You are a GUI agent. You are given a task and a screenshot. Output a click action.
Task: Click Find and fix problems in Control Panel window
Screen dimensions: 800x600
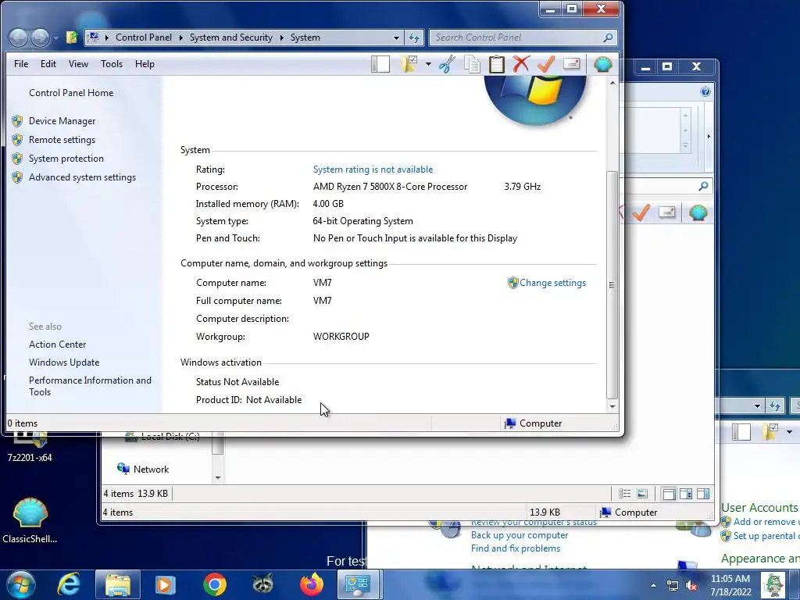(x=516, y=548)
